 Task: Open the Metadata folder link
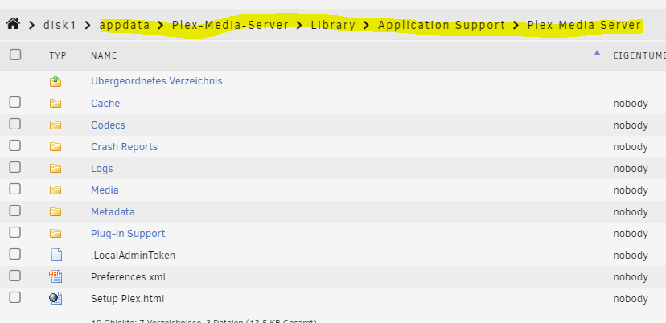pyautogui.click(x=113, y=212)
